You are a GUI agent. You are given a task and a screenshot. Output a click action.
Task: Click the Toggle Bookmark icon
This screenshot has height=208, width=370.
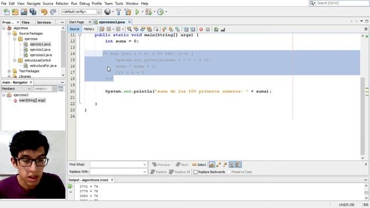click(x=177, y=29)
